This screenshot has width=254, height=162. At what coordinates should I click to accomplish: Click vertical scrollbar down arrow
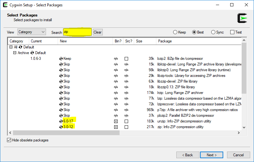[244, 128]
